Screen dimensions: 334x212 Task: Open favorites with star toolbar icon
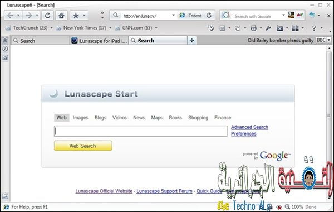(x=76, y=16)
